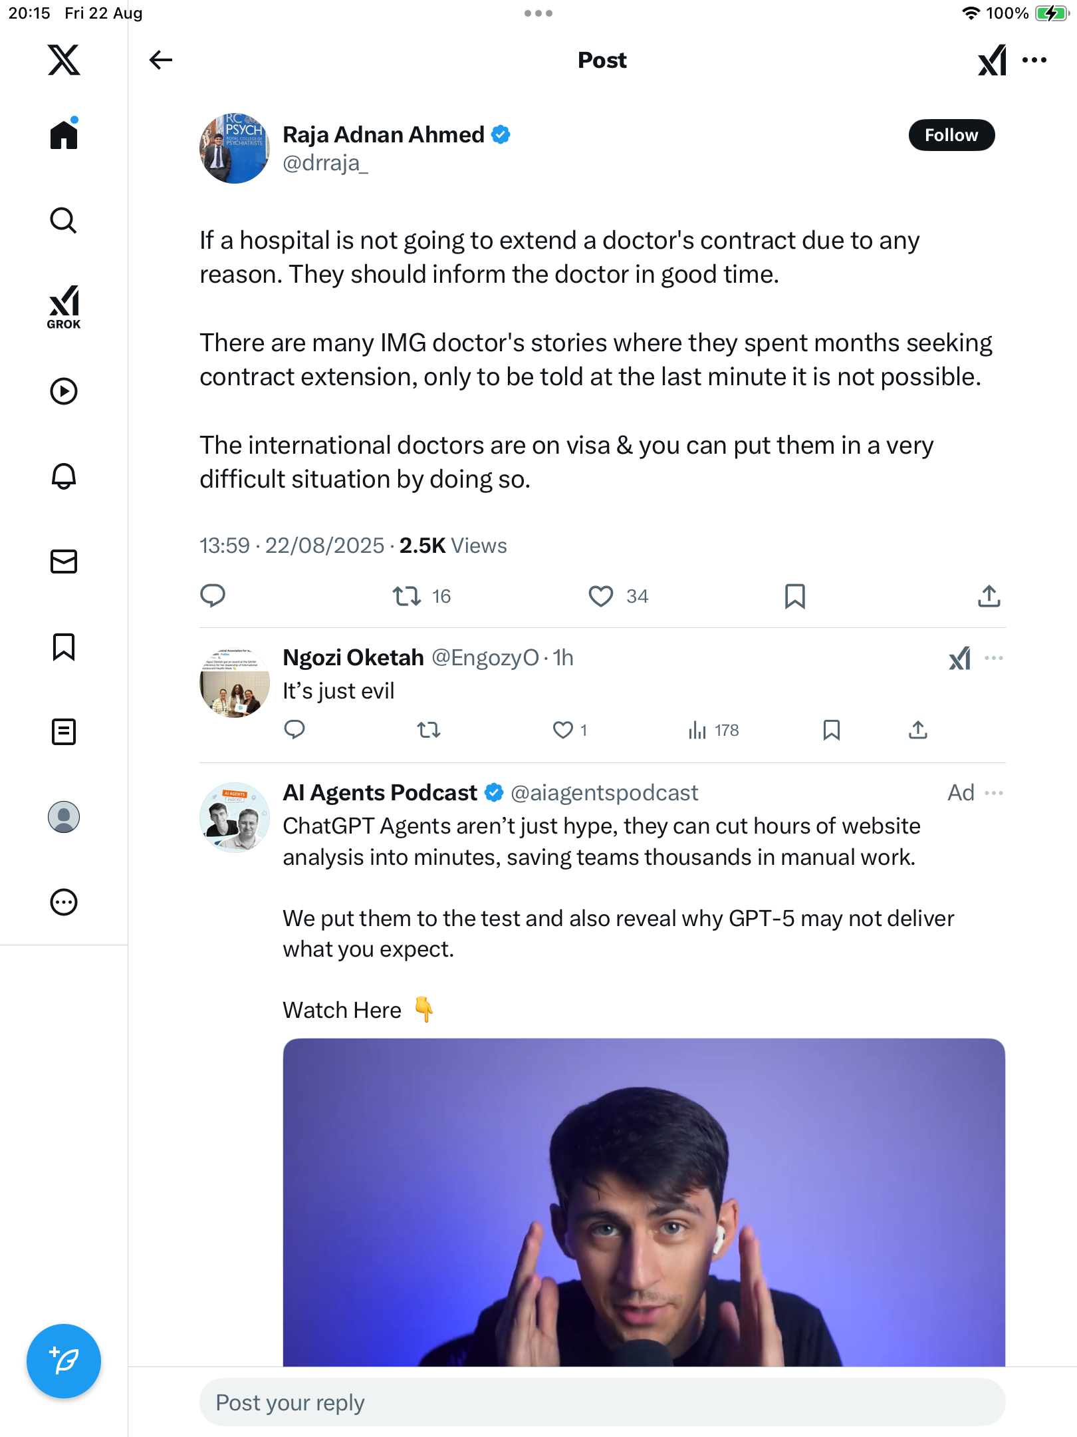1077x1437 pixels.
Task: Tap the Post your reply field
Action: coord(602,1402)
